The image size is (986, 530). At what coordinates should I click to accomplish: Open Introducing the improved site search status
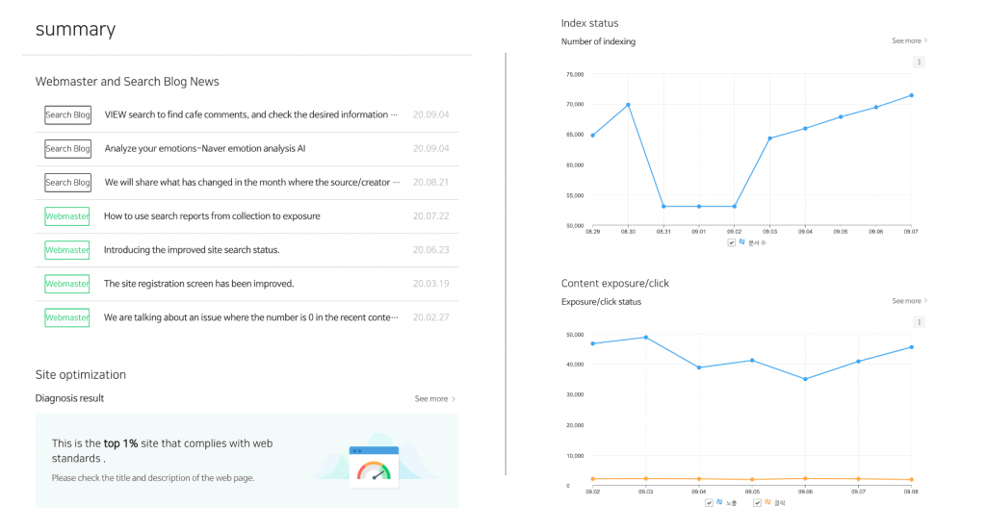(192, 250)
